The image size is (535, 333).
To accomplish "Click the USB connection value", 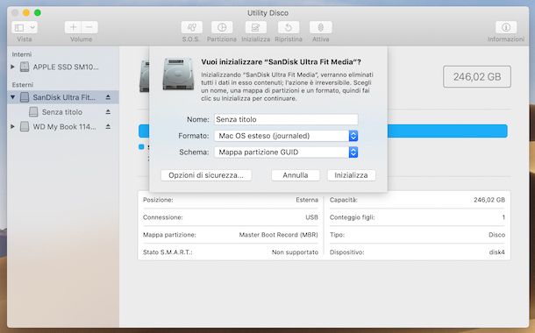I will (311, 217).
